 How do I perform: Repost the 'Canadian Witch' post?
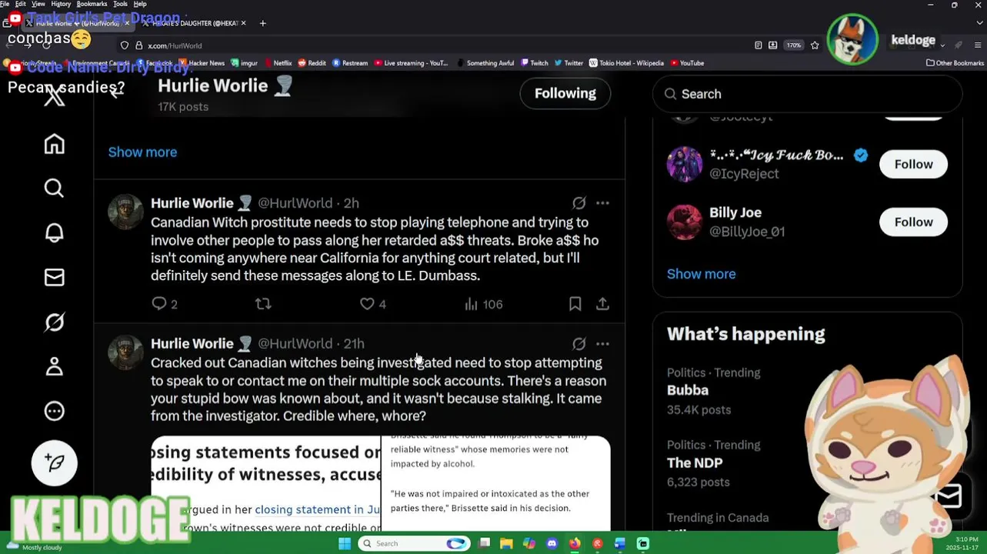(263, 304)
